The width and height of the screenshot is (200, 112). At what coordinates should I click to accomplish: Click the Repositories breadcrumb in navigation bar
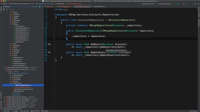60,4
